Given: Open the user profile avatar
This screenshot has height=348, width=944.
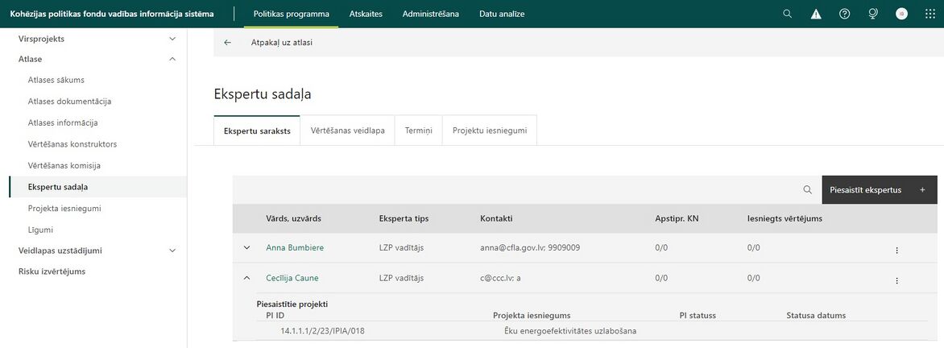Looking at the screenshot, I should point(901,14).
